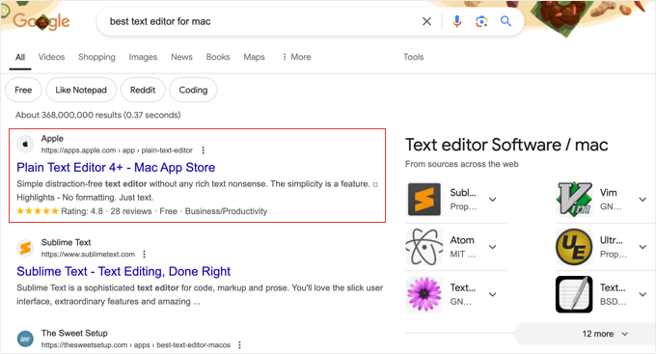Apply the Reddit filter chip

143,90
